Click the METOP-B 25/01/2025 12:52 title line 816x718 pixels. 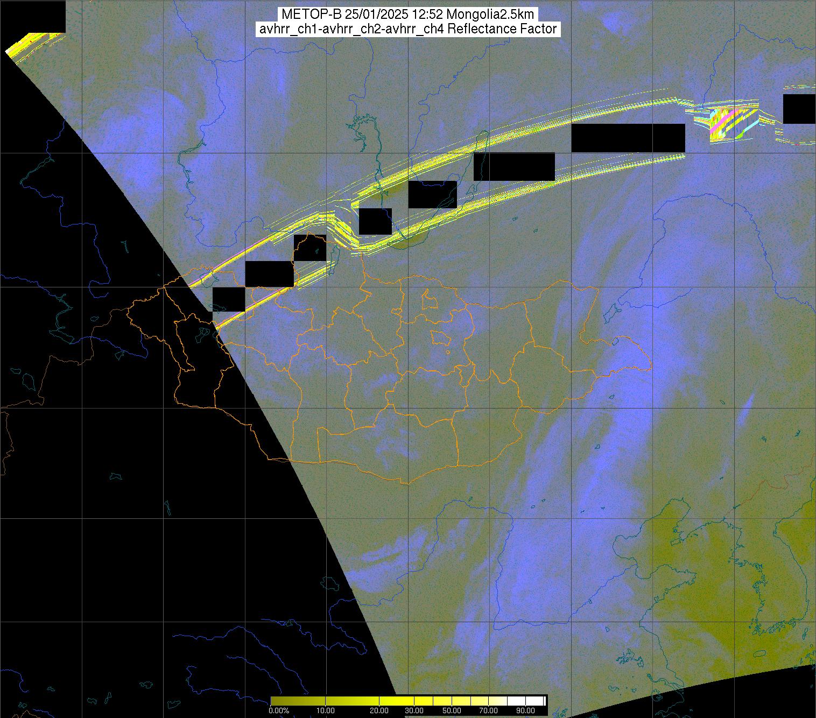tap(408, 15)
